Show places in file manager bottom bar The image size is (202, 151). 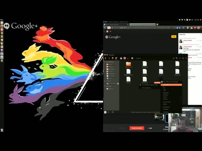point(105,112)
